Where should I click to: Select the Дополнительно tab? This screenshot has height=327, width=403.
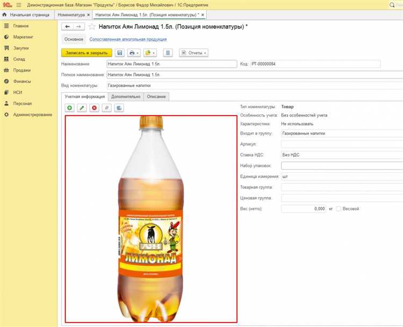pyautogui.click(x=126, y=97)
